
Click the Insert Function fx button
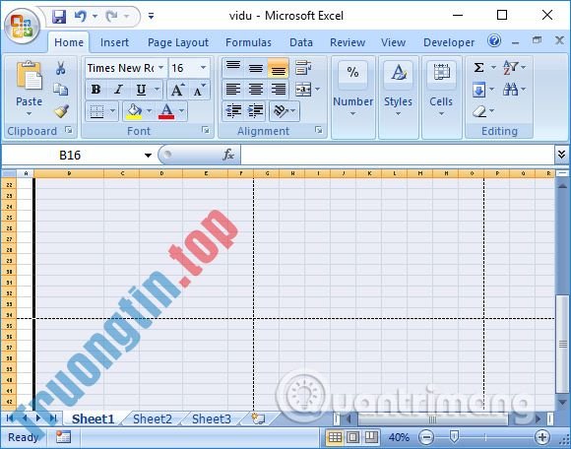pos(228,156)
